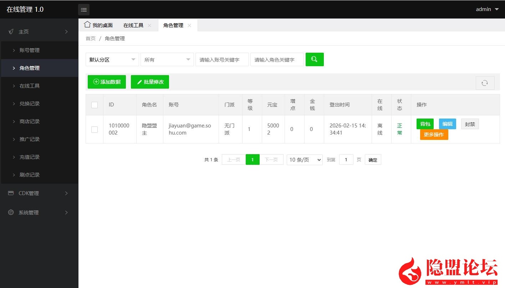Open 兑换记录 from the sidebar menu
Viewport: 505px width, 288px height.
(29, 104)
